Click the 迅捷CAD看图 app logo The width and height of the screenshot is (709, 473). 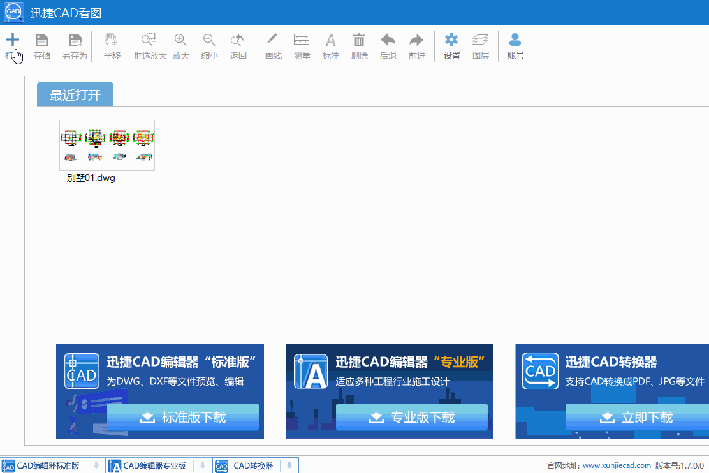coord(13,12)
